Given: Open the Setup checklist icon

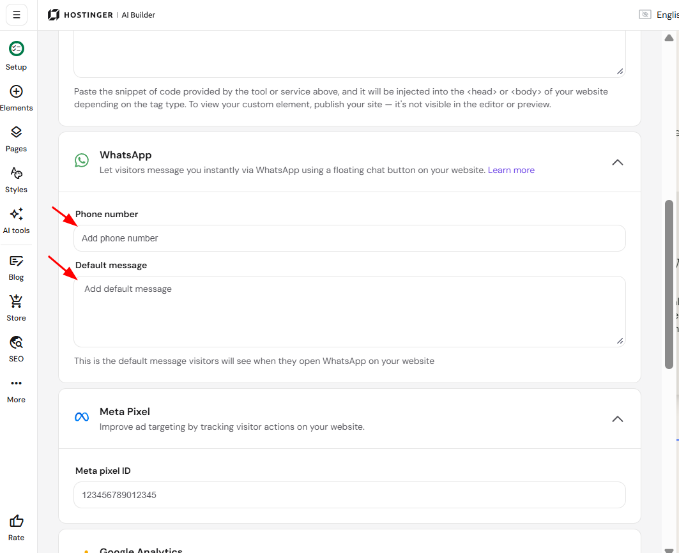Looking at the screenshot, I should 17,49.
